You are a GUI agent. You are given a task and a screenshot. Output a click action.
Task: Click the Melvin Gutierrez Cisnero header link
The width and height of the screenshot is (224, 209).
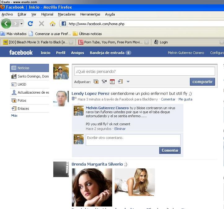coord(186,53)
